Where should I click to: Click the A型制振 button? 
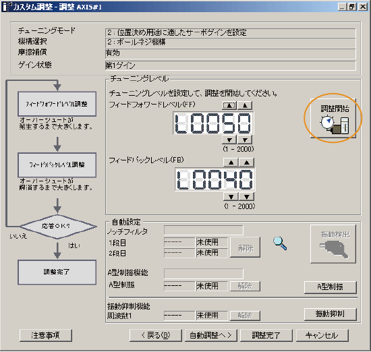coord(331,287)
